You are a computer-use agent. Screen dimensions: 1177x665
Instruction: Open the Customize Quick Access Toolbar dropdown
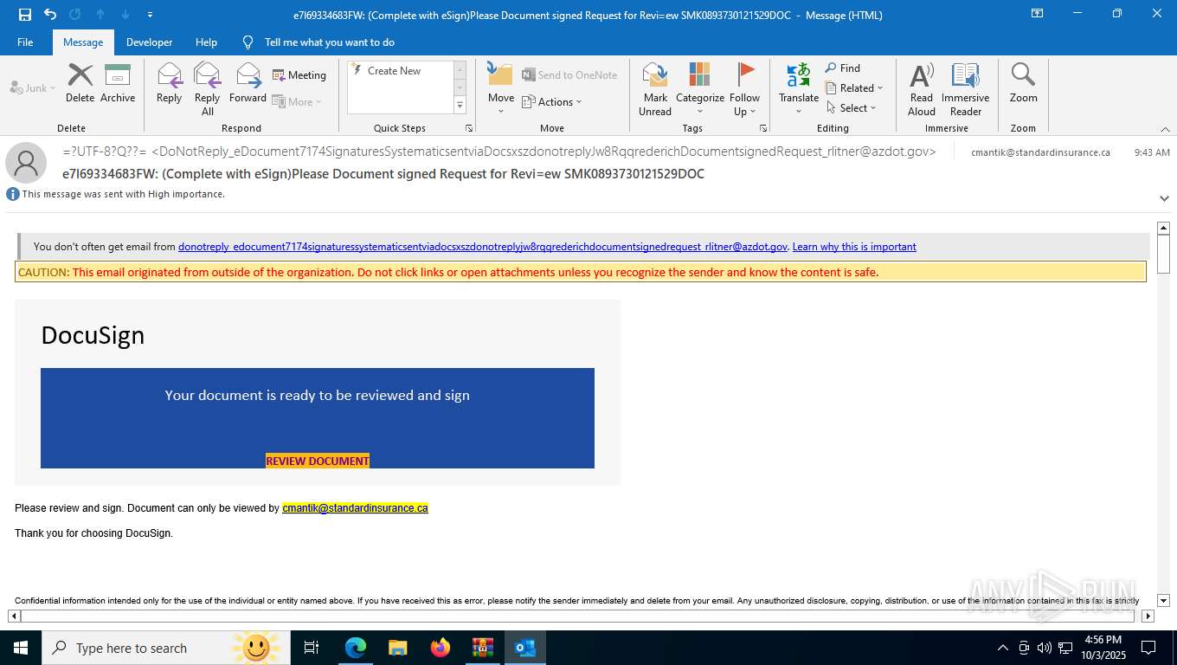(151, 15)
